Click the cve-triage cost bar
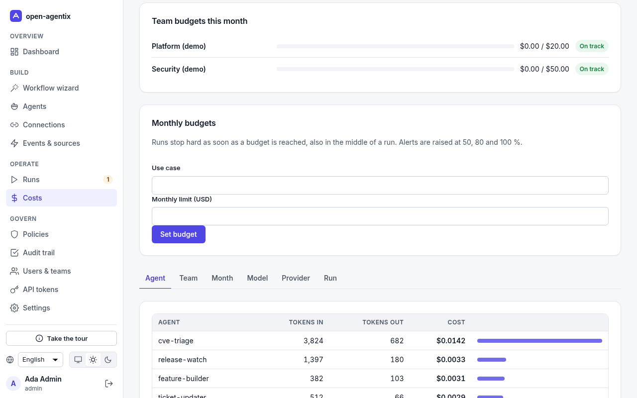 point(539,341)
